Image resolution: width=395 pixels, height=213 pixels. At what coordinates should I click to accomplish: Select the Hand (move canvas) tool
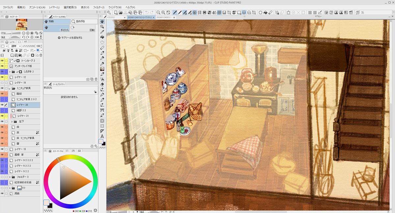click(x=102, y=21)
